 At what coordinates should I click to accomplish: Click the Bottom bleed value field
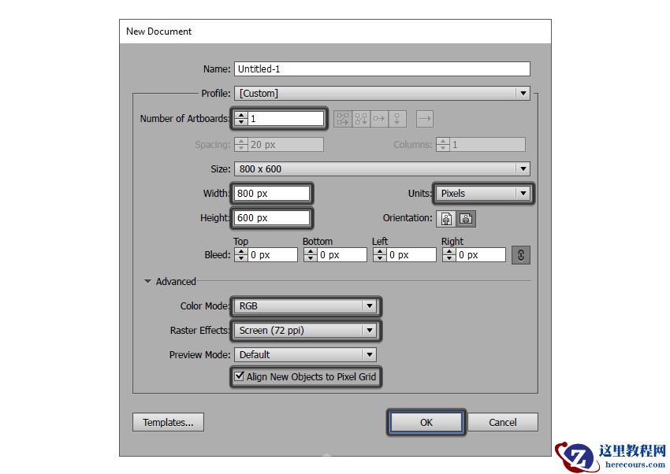(x=342, y=255)
